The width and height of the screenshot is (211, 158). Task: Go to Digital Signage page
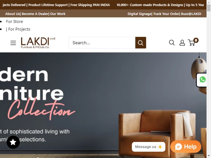point(140,14)
